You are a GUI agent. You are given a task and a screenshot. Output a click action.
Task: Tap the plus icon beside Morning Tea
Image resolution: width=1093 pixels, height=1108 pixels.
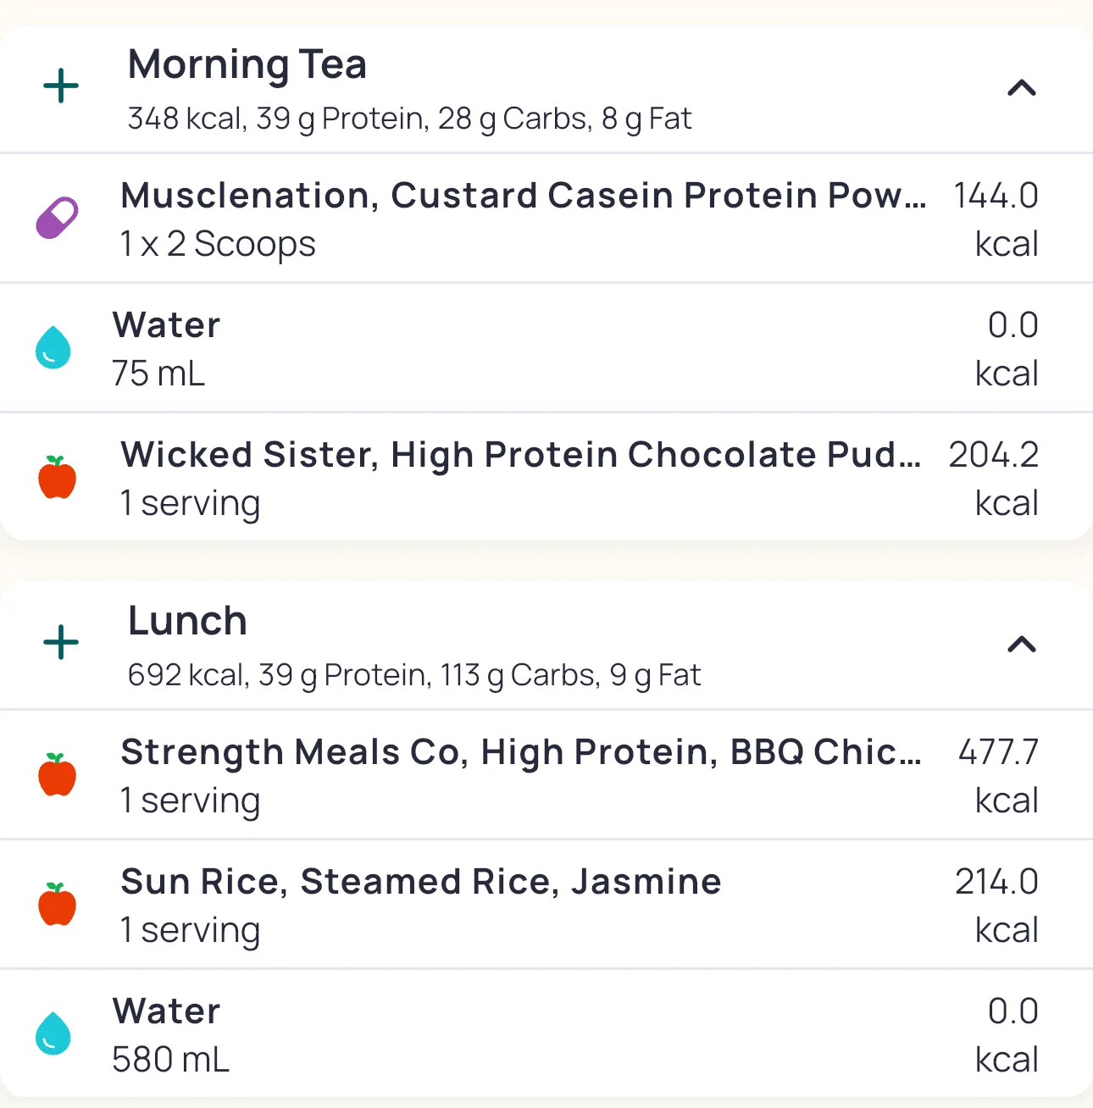point(61,86)
